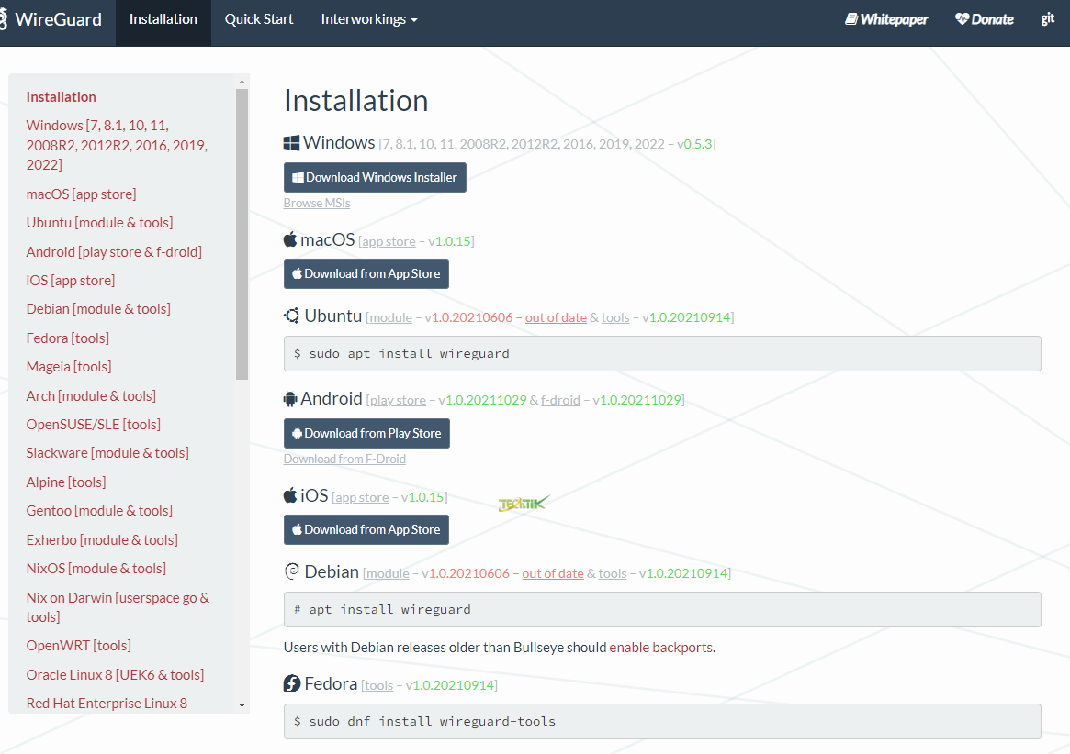Open the Quick Start nav tab
Image resolution: width=1070 pixels, height=754 pixels.
point(259,19)
